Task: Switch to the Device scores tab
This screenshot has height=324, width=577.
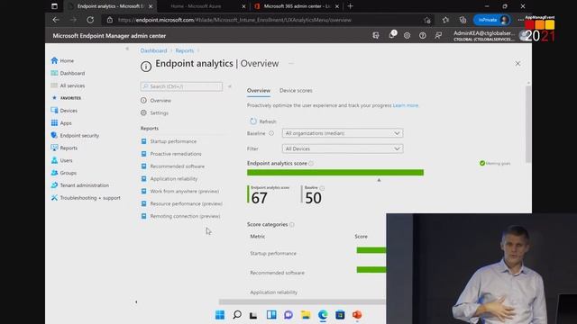Action: pos(296,90)
